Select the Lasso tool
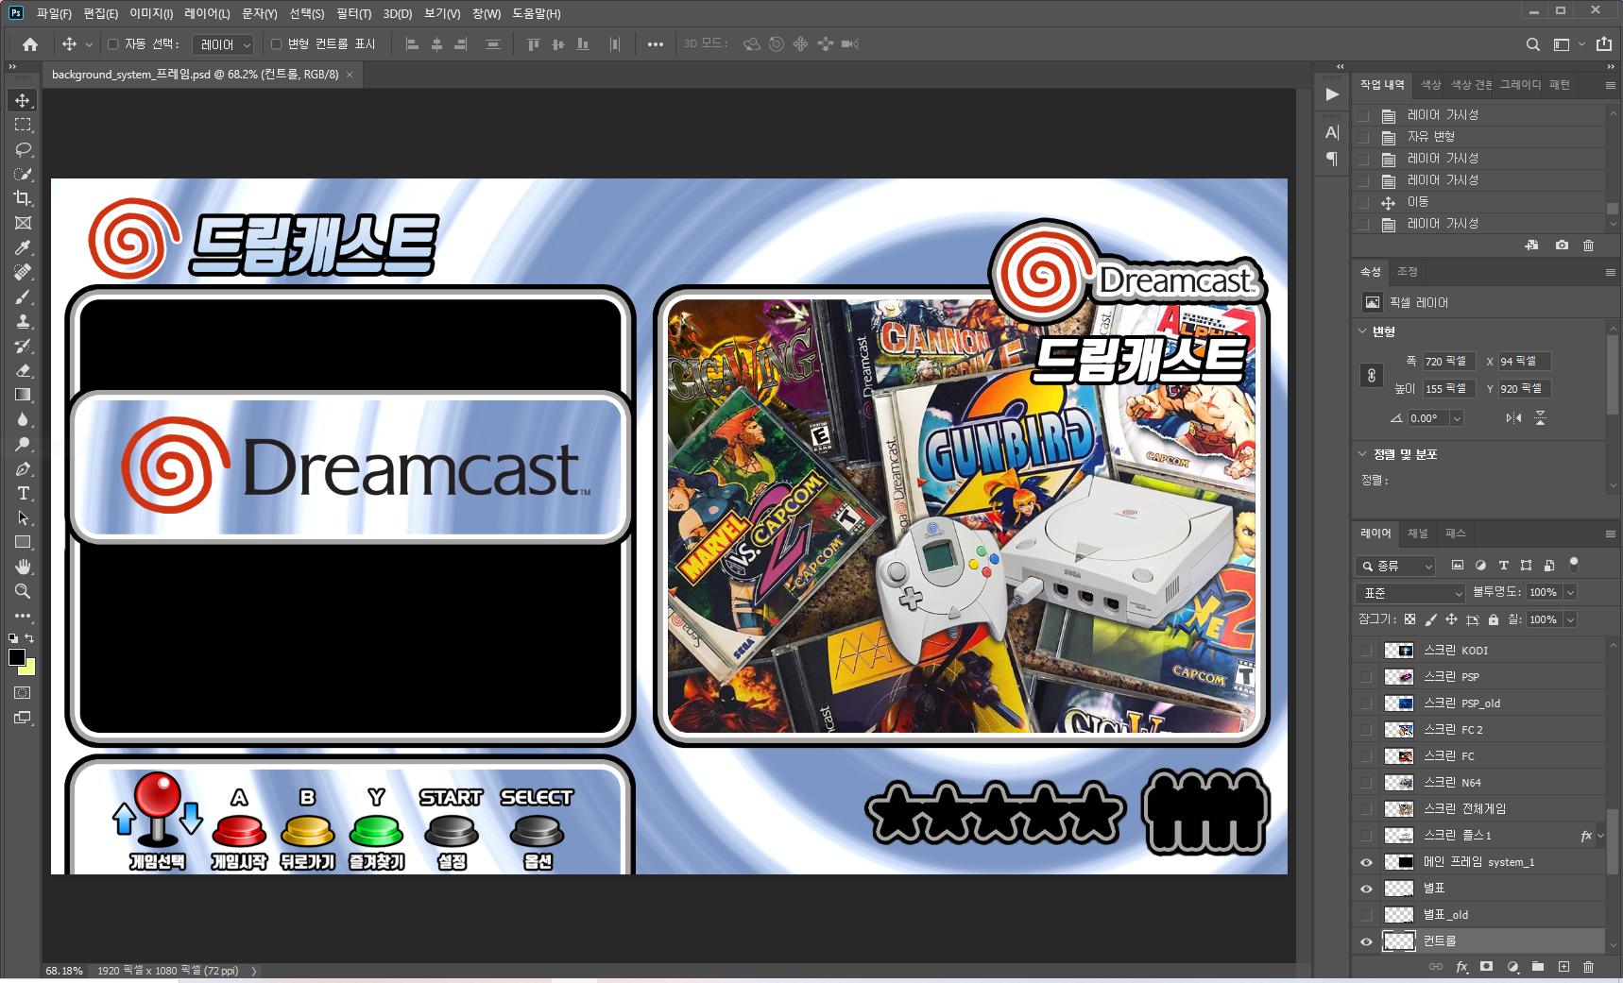Image resolution: width=1623 pixels, height=983 pixels. click(23, 149)
